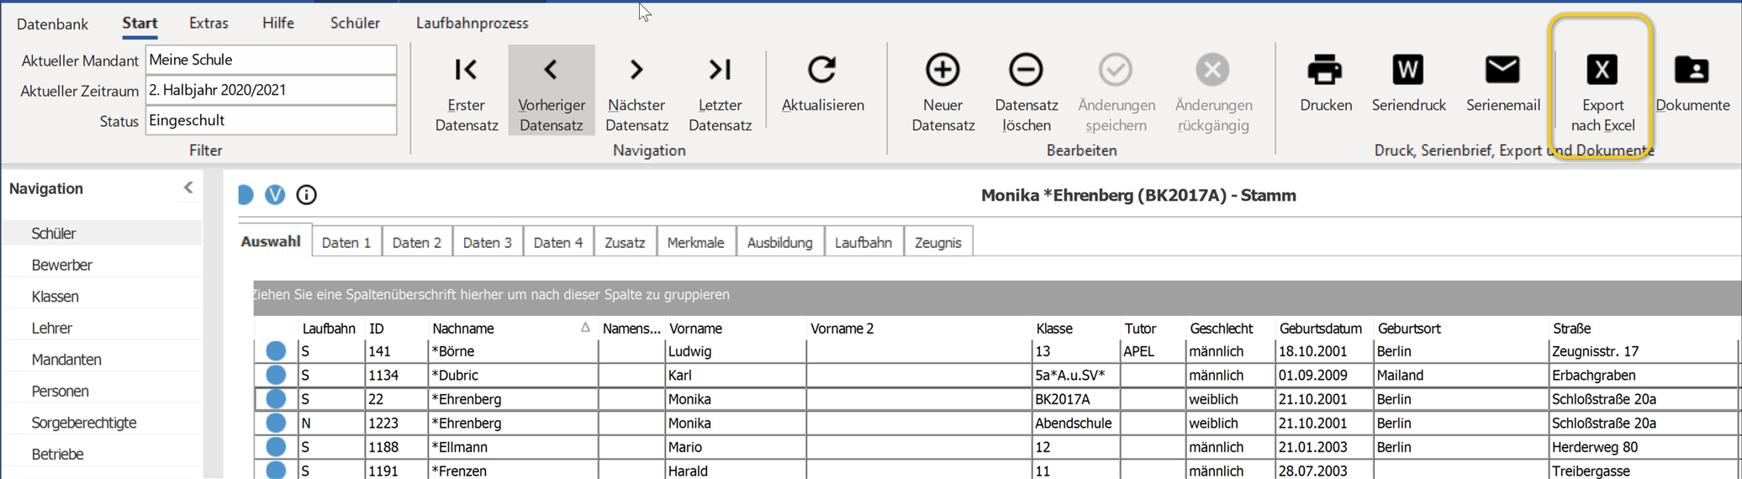Open the Zusatz tab
Viewport: 1742px width, 479px height.
click(625, 243)
